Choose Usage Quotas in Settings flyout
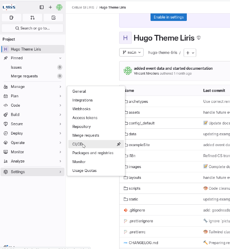The image size is (230, 249). point(96,171)
